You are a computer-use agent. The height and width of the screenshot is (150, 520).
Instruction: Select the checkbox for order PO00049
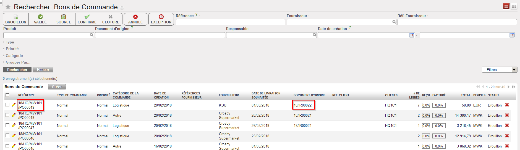(7, 105)
